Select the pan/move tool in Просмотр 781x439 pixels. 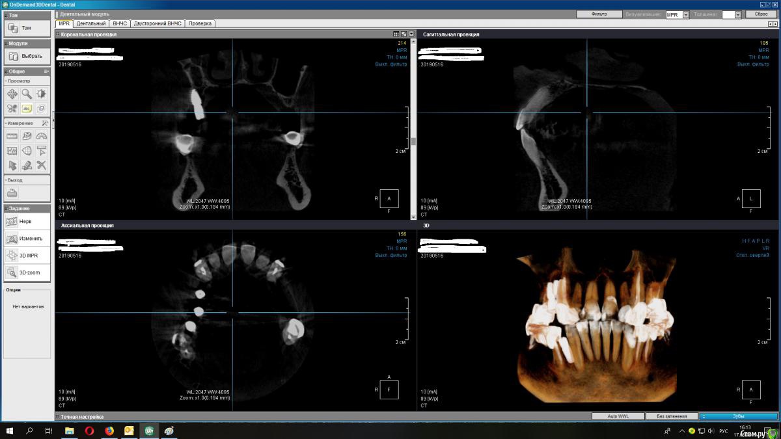(x=12, y=94)
